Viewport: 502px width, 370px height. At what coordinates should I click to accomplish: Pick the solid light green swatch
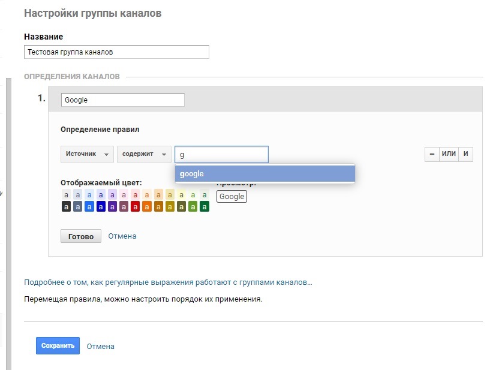tap(193, 207)
